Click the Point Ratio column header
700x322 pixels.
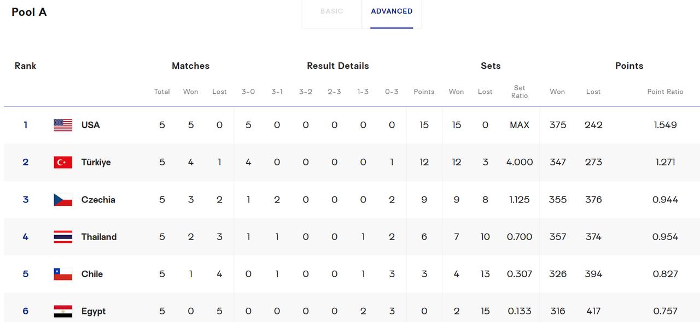(x=665, y=92)
